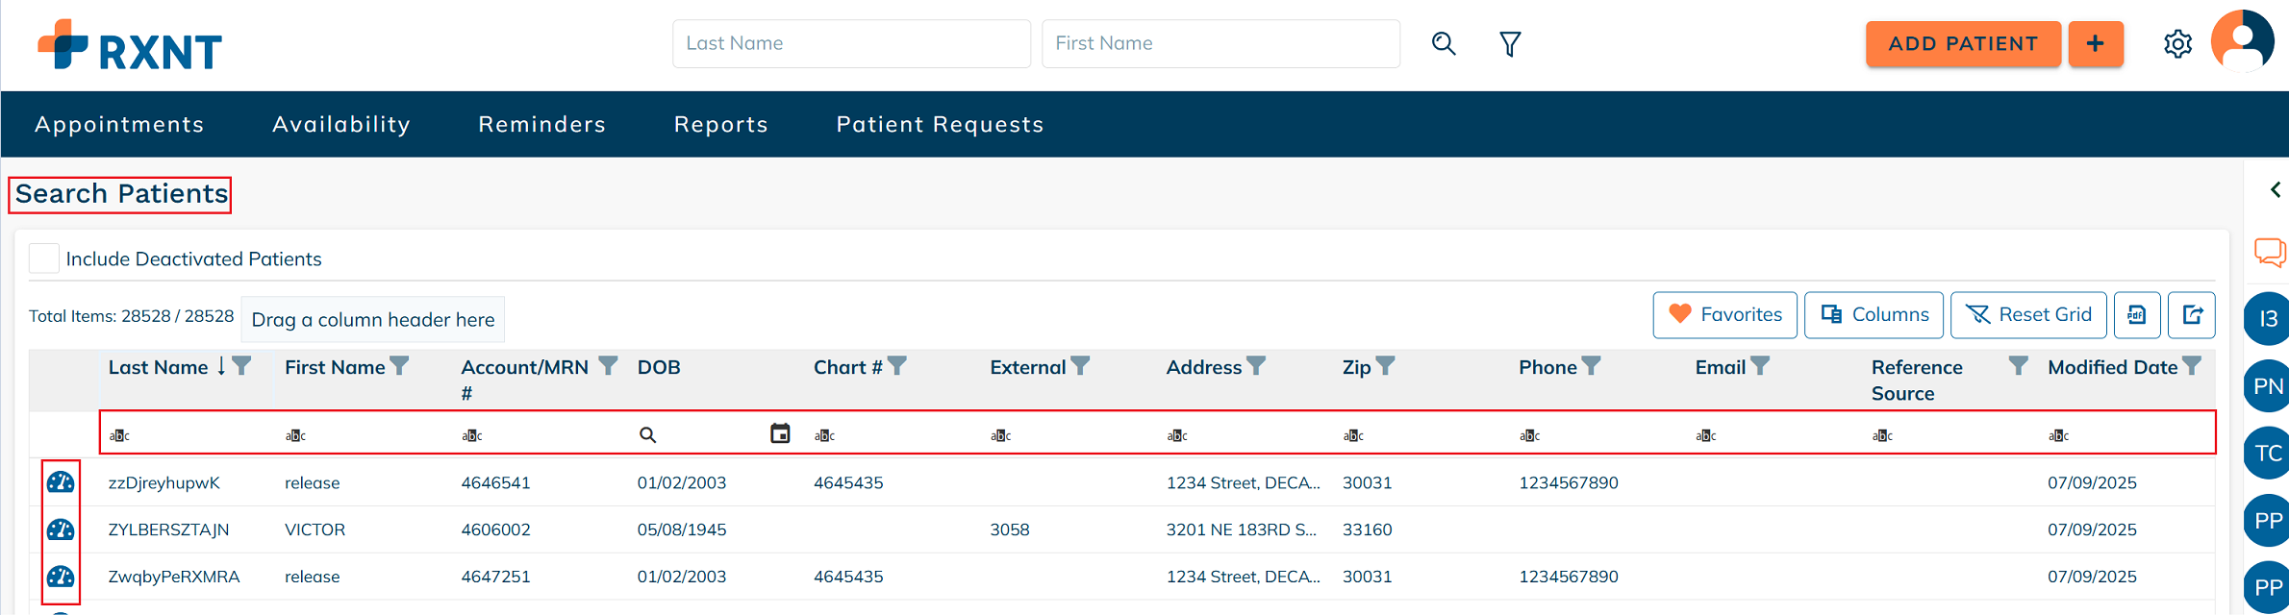This screenshot has width=2289, height=615.
Task: Open the Last Name column filter
Action: tap(242, 366)
